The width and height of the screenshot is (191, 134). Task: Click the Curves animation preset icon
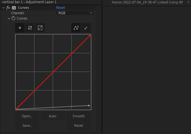[x=14, y=8]
